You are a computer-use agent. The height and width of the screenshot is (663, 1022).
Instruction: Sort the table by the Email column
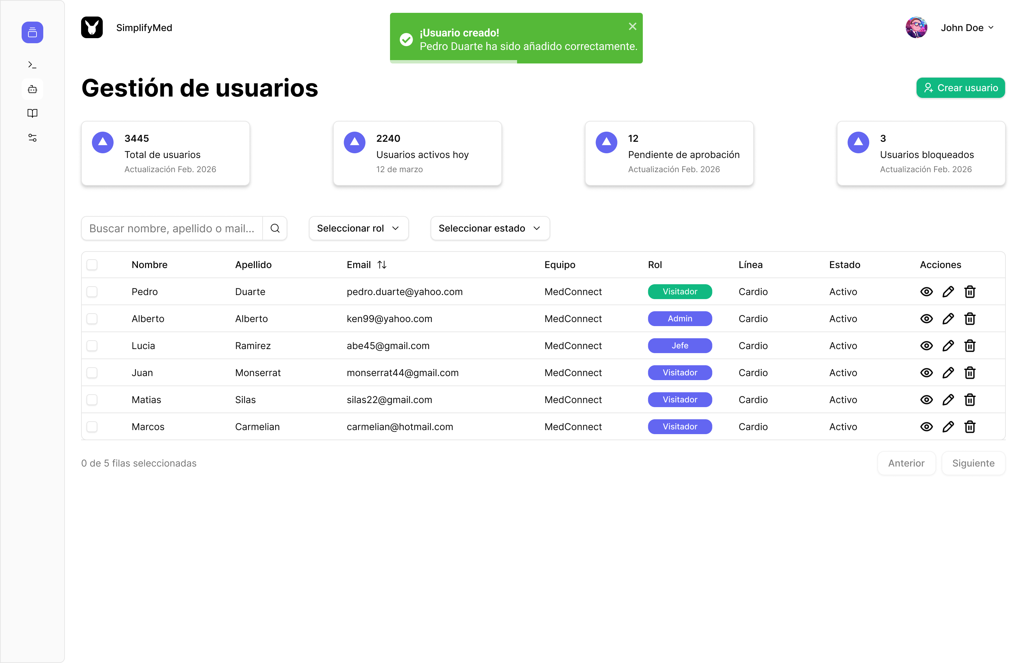click(x=382, y=265)
